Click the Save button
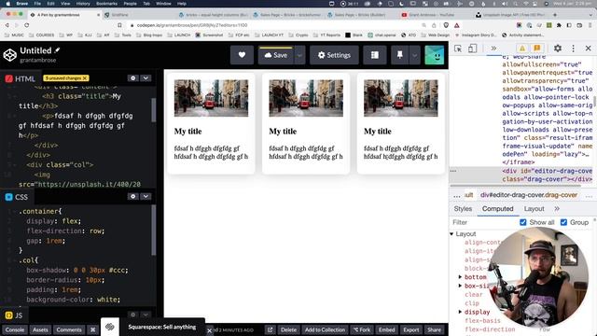Screen dimensions: 597x336 276,55
